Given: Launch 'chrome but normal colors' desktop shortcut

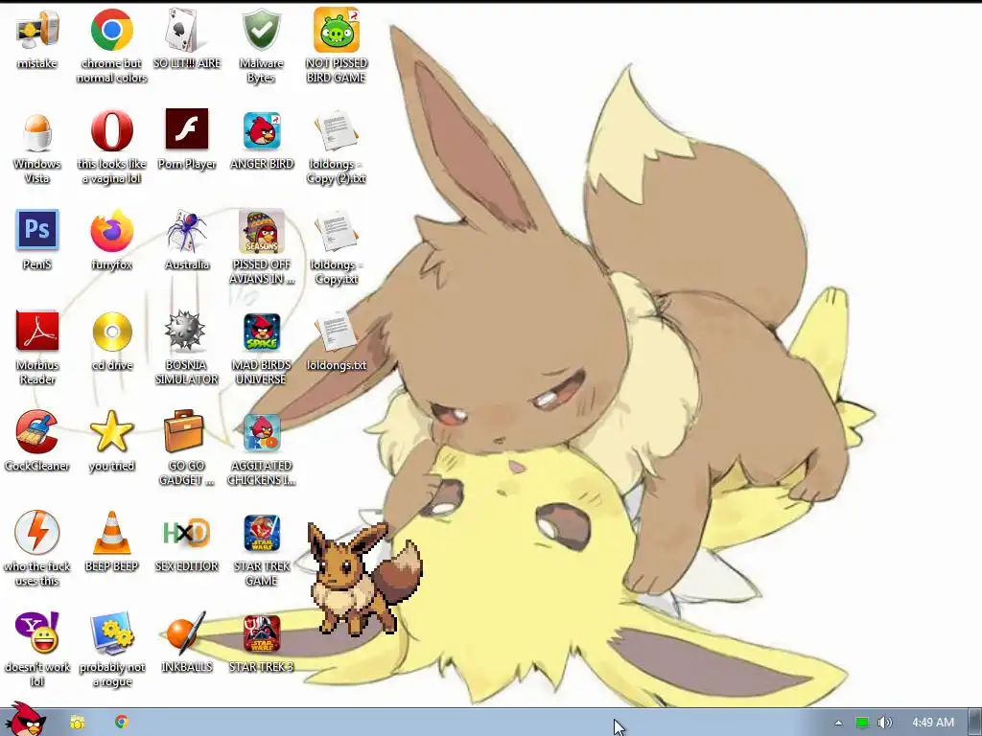Looking at the screenshot, I should point(111,30).
